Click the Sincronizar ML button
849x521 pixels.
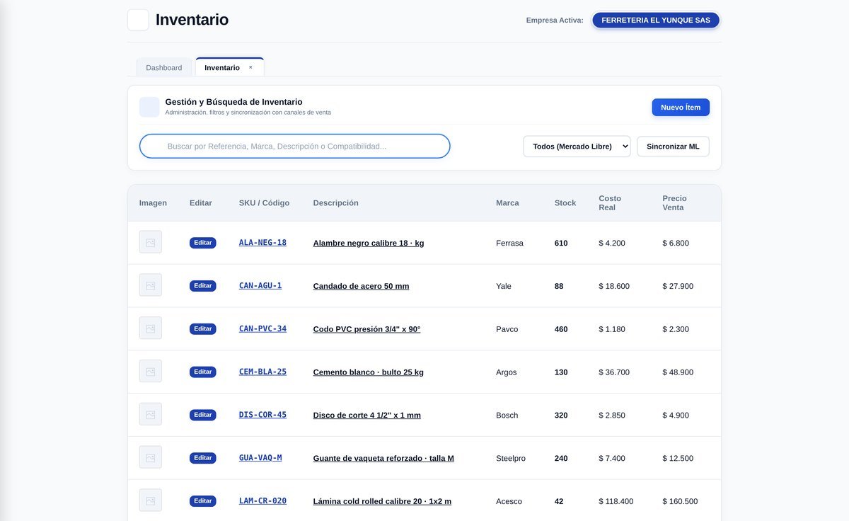coord(673,147)
